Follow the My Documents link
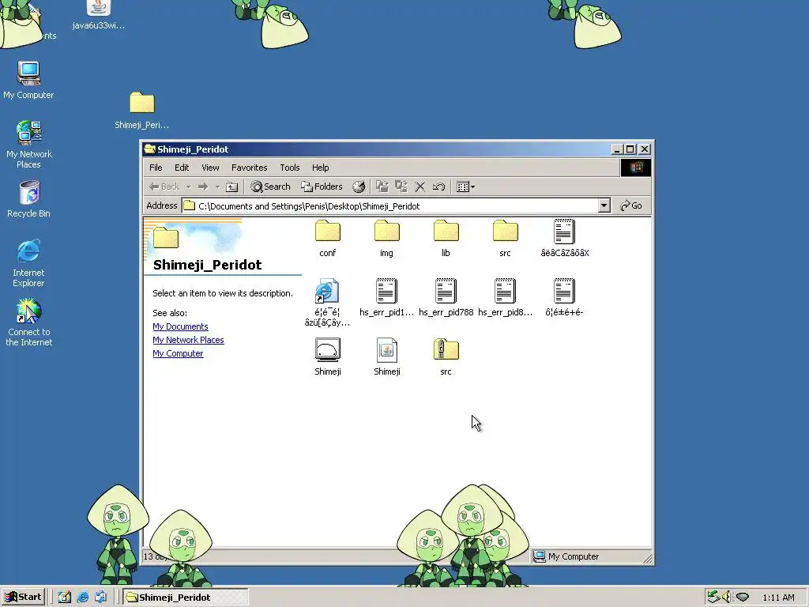 pos(180,326)
